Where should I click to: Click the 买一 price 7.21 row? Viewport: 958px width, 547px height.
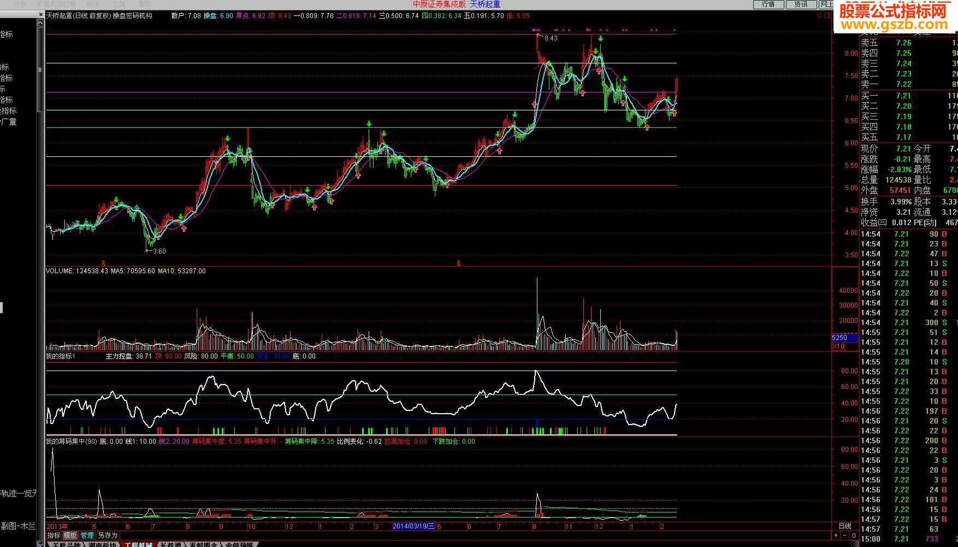point(909,96)
